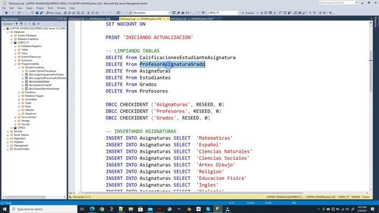Collapse the Databases node
Viewport: 379px width, 213px height.
pos(8,32)
